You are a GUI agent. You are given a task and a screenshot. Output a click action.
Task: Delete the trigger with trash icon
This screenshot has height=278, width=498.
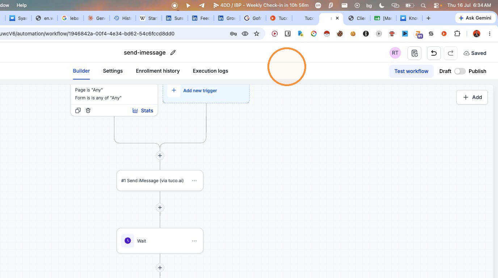[88, 111]
